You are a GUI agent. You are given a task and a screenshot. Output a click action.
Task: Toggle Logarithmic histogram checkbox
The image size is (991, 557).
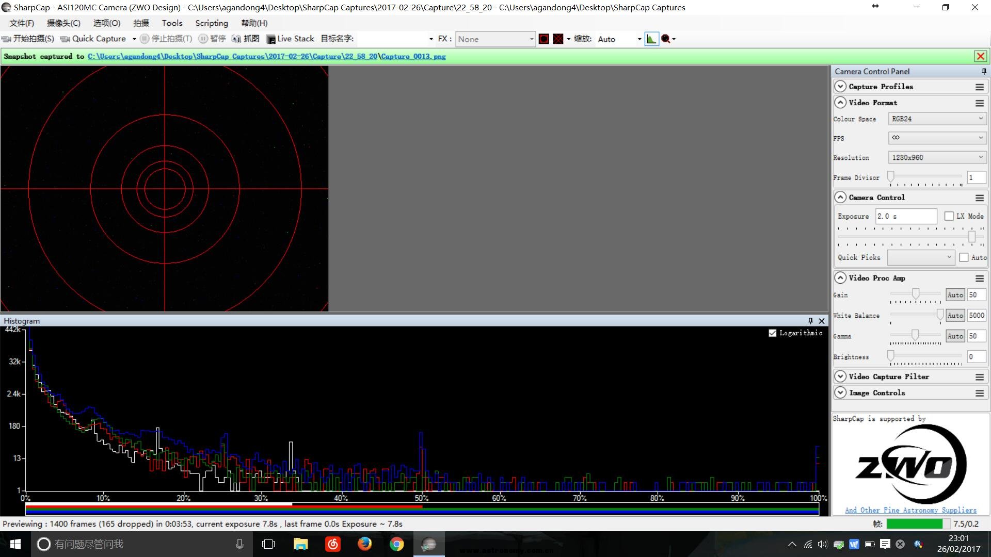tap(772, 333)
